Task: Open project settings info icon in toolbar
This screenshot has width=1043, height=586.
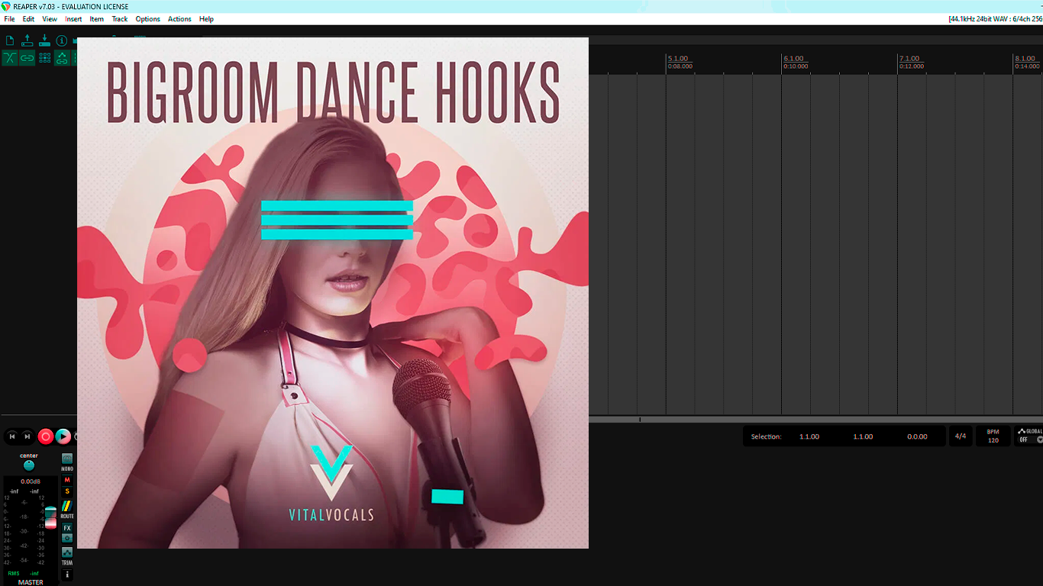Action: (62, 40)
